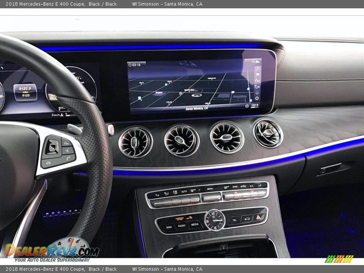364x273 pixels.
Task: Toggle the windshield defrost MAX switch left of MENU
Action: coord(195,200)
